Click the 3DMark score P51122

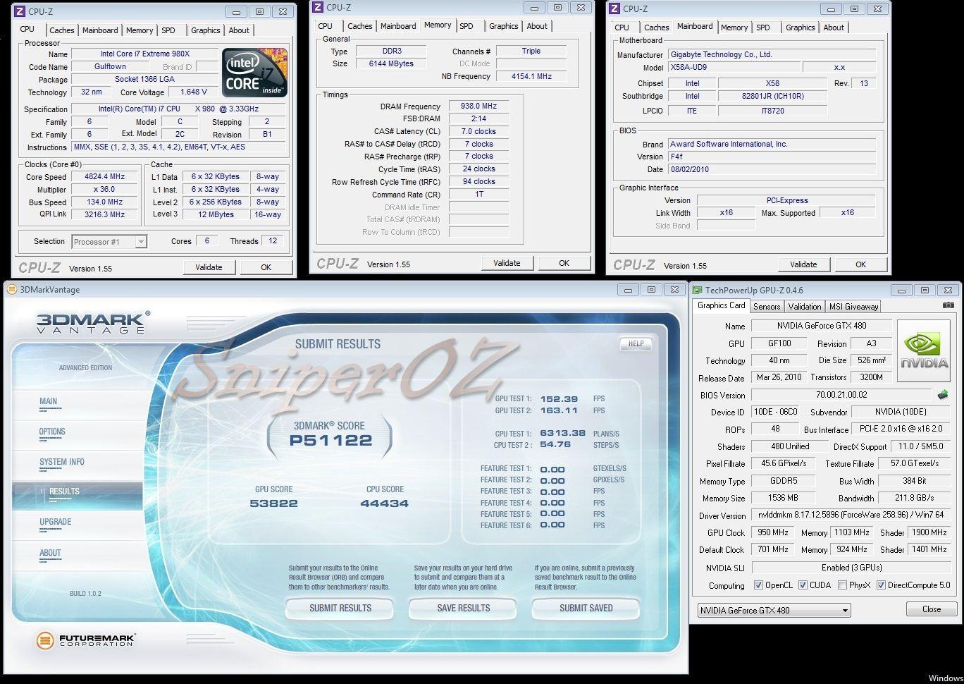pyautogui.click(x=330, y=441)
